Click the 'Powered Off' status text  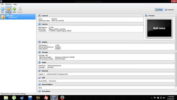13,17
